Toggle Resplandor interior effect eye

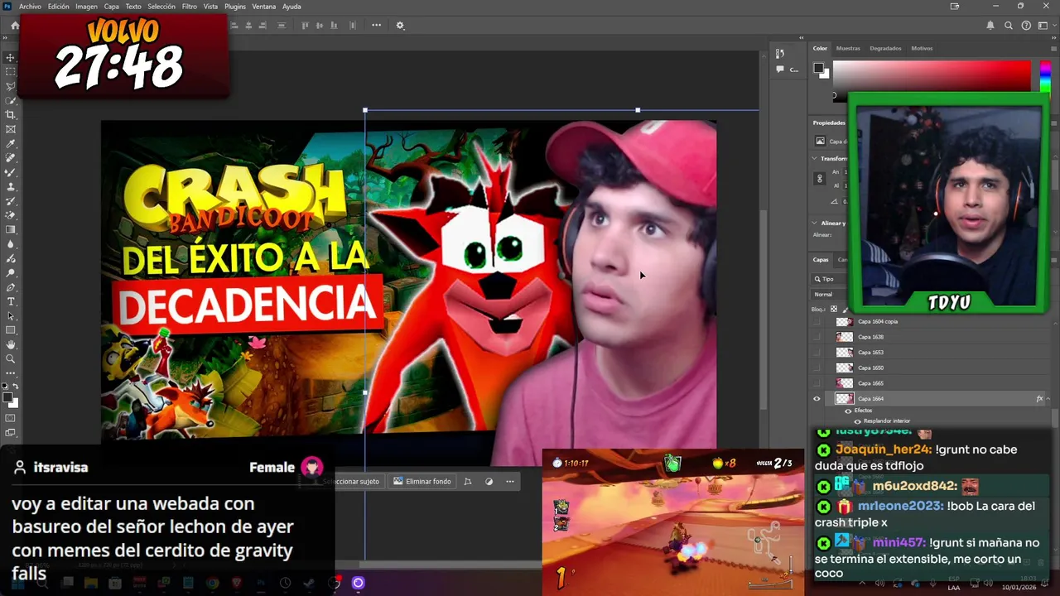857,421
